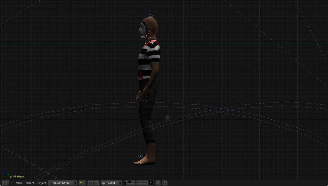
Task: Select the lamp object near the knee
Action: point(168,117)
